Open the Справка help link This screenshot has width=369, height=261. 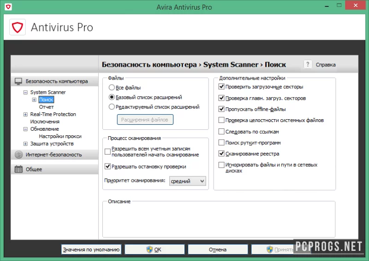[326, 65]
